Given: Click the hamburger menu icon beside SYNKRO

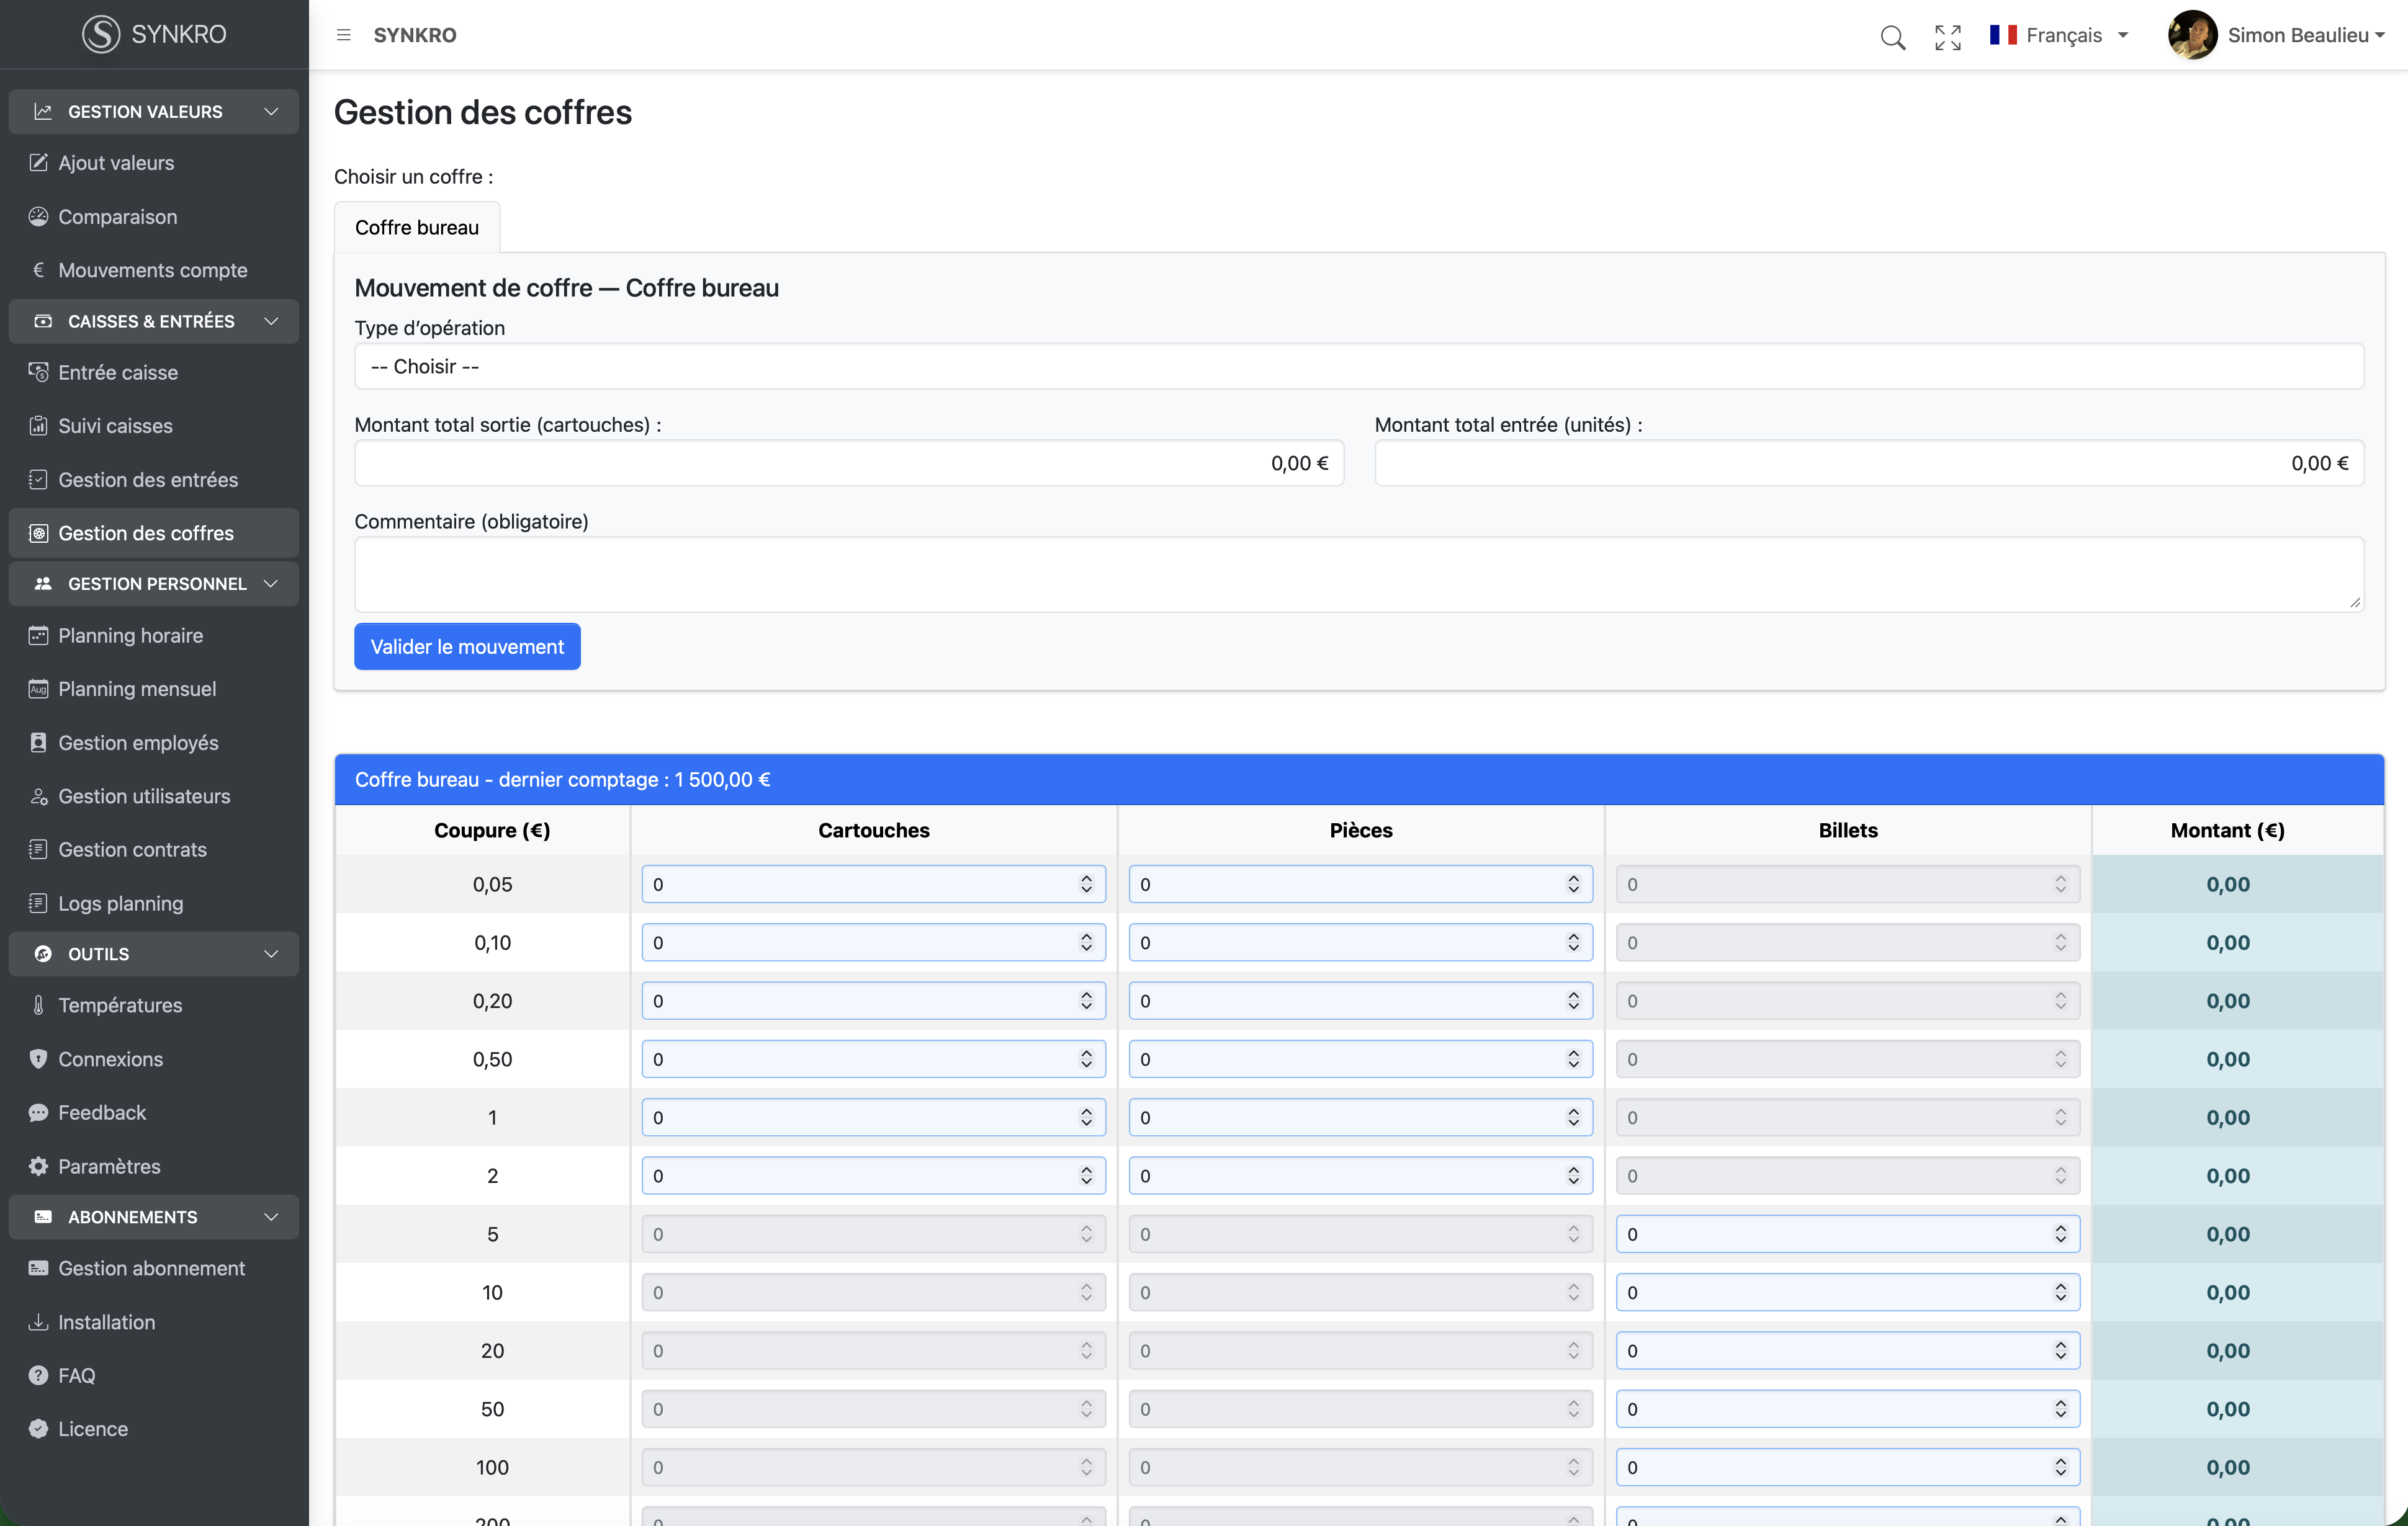Looking at the screenshot, I should click(344, 35).
